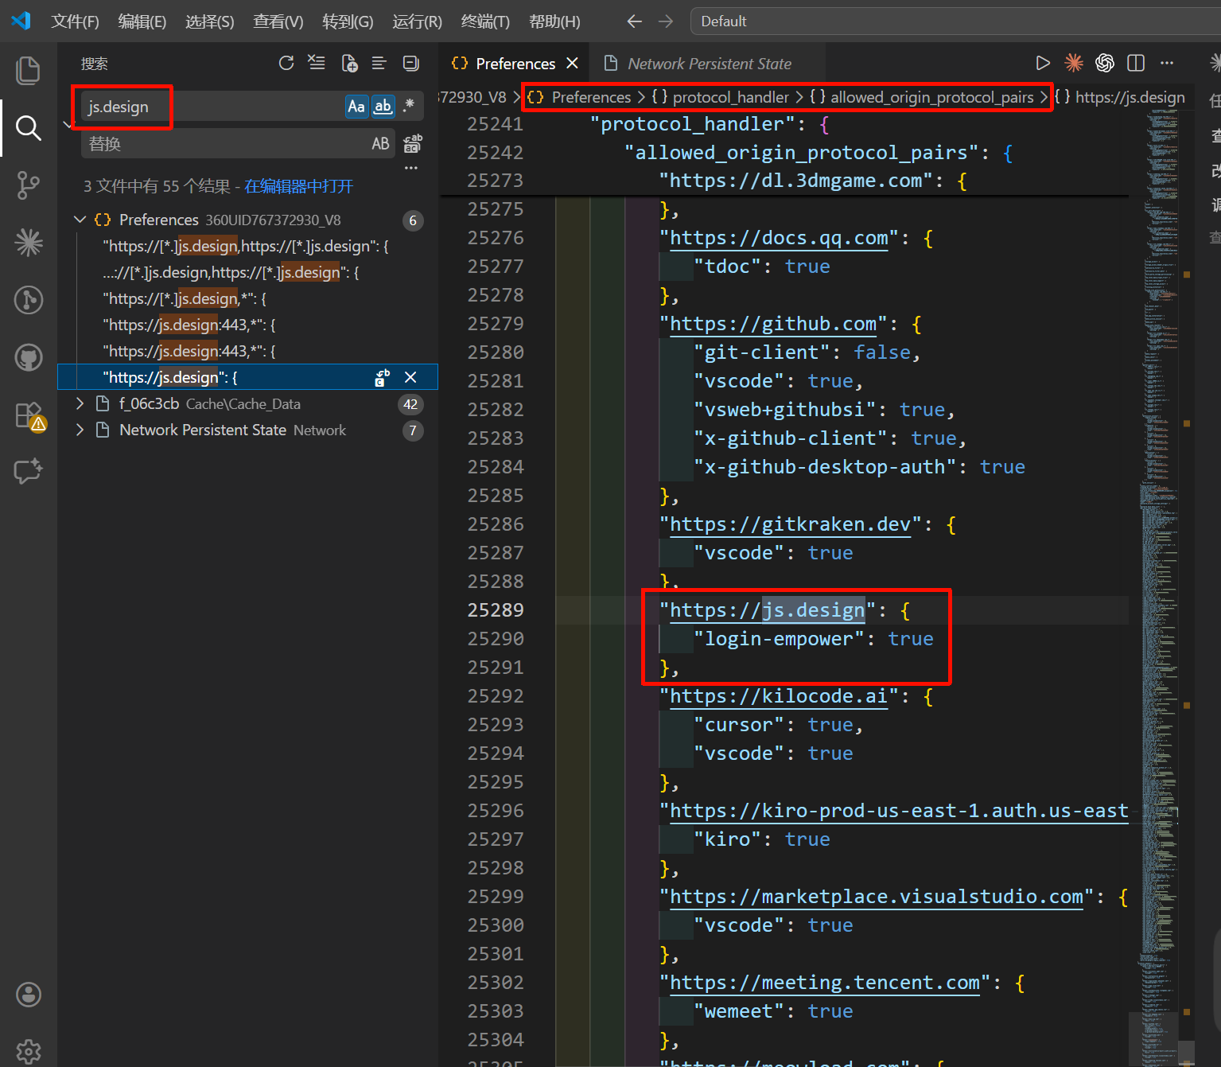The width and height of the screenshot is (1221, 1067).
Task: Go back with the left arrow
Action: (634, 21)
